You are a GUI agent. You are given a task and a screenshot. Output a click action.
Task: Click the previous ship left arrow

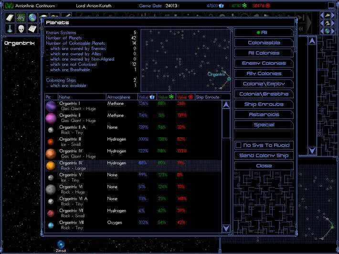322,15
